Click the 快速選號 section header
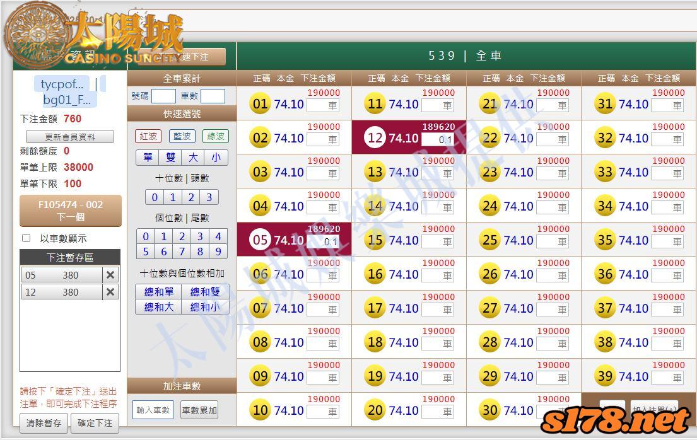 (x=182, y=113)
